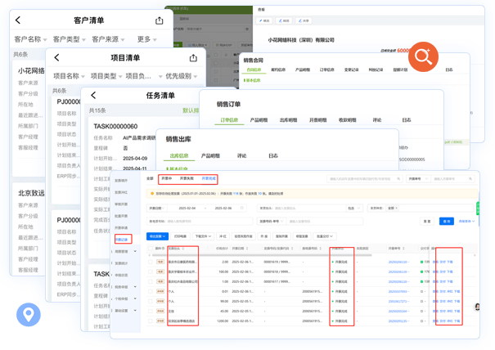Click the customer service avatar at right edge
The width and height of the screenshot is (495, 350).
477,307
